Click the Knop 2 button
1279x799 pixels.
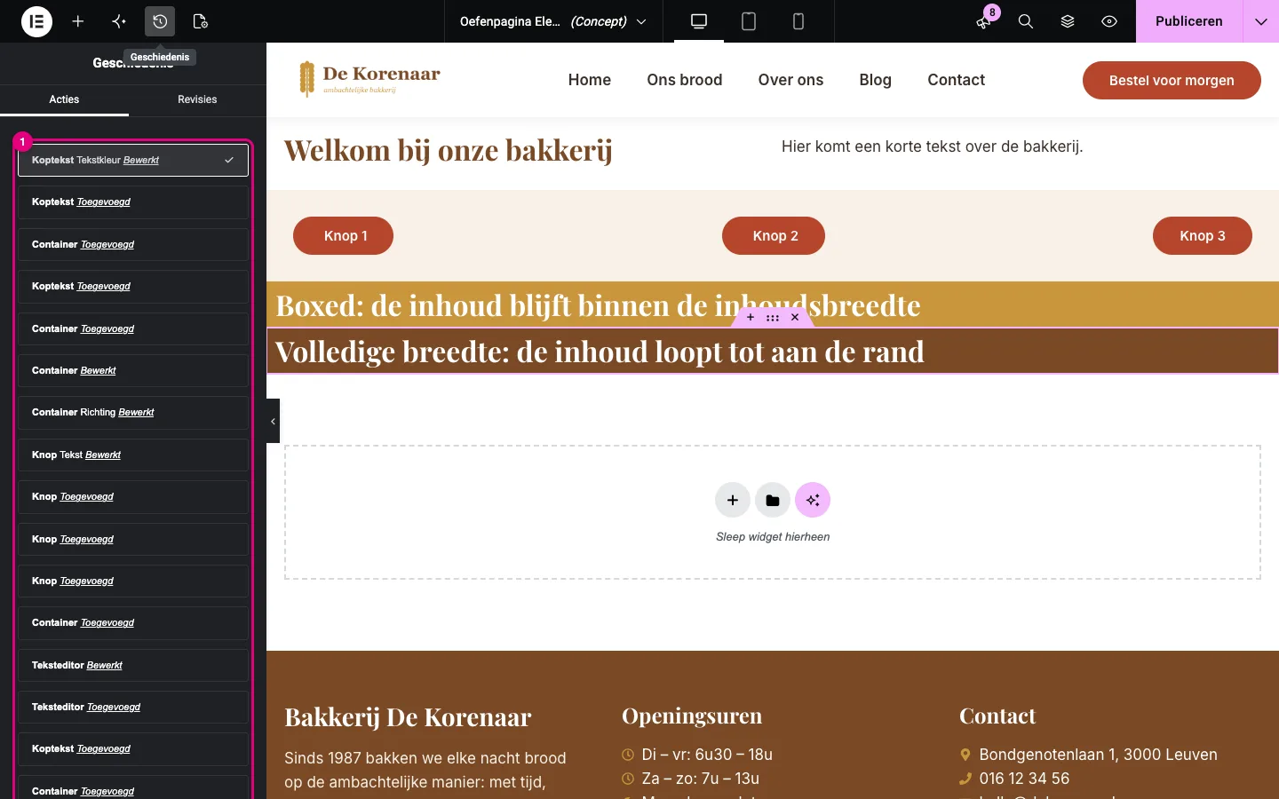(x=774, y=235)
